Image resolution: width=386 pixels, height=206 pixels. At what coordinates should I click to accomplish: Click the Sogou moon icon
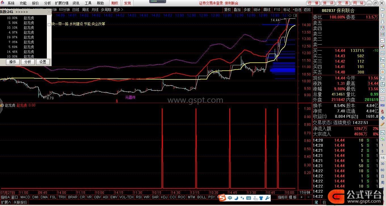[x=236, y=198]
